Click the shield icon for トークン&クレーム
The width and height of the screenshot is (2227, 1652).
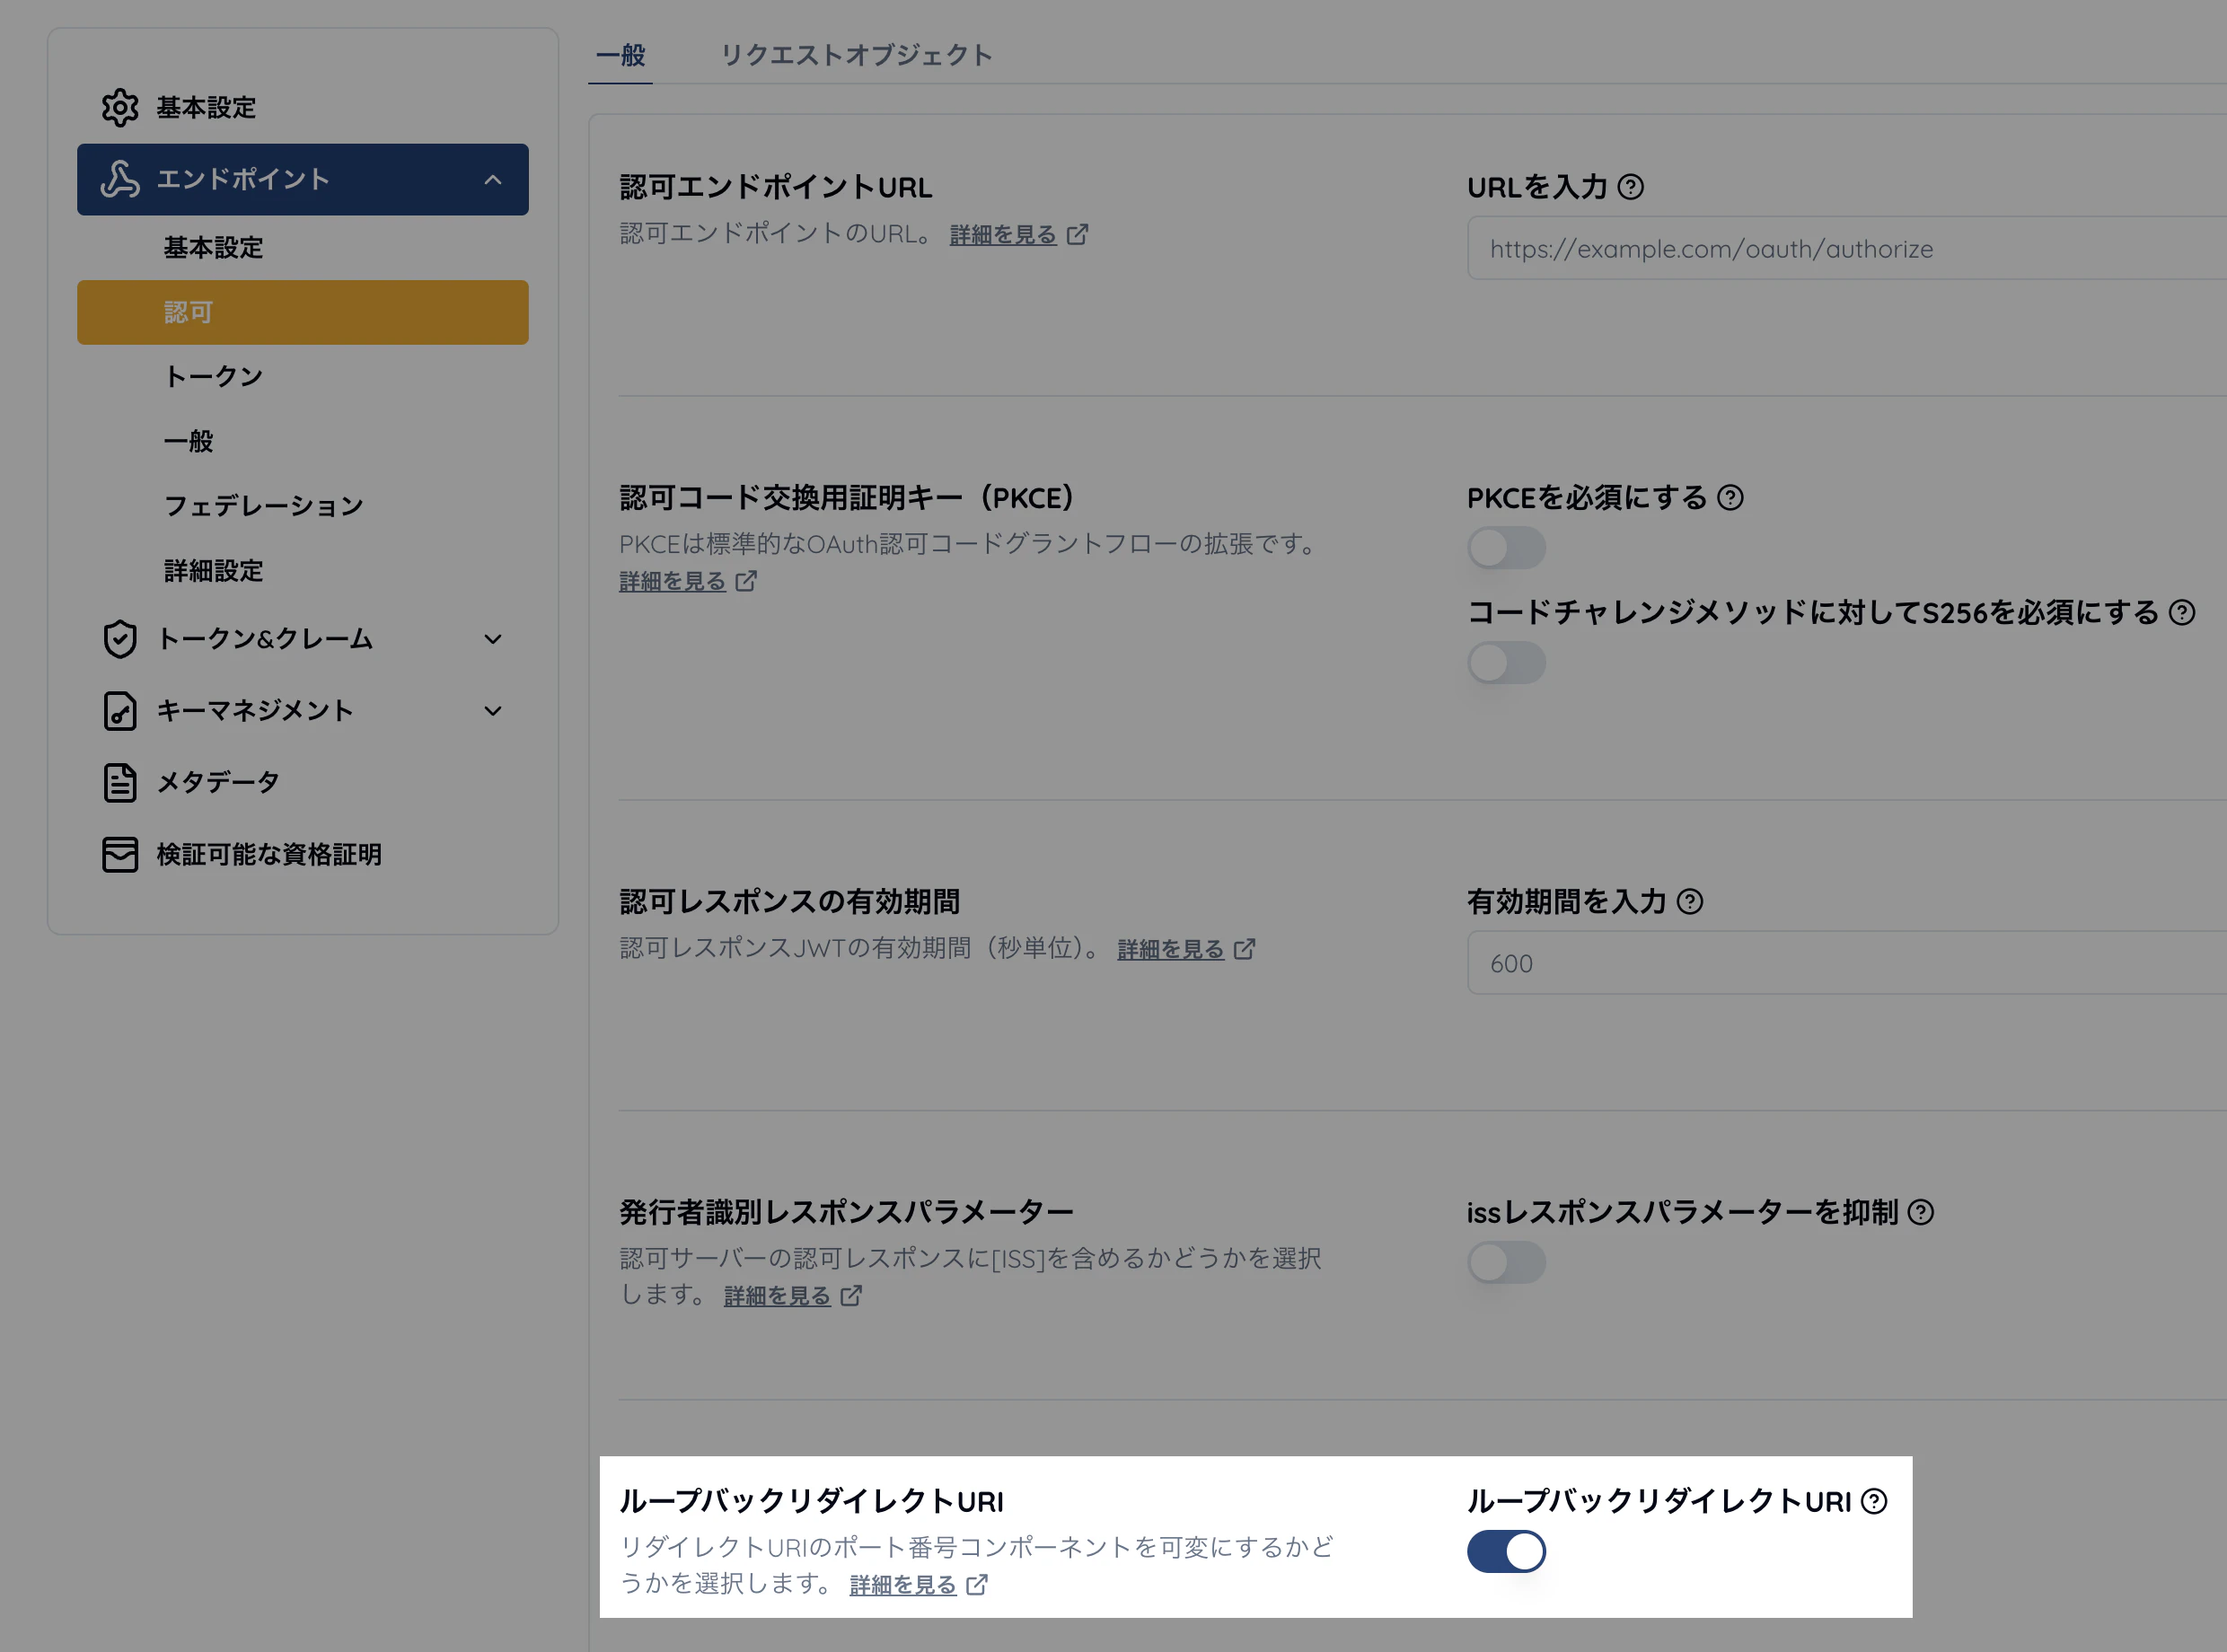coord(120,640)
